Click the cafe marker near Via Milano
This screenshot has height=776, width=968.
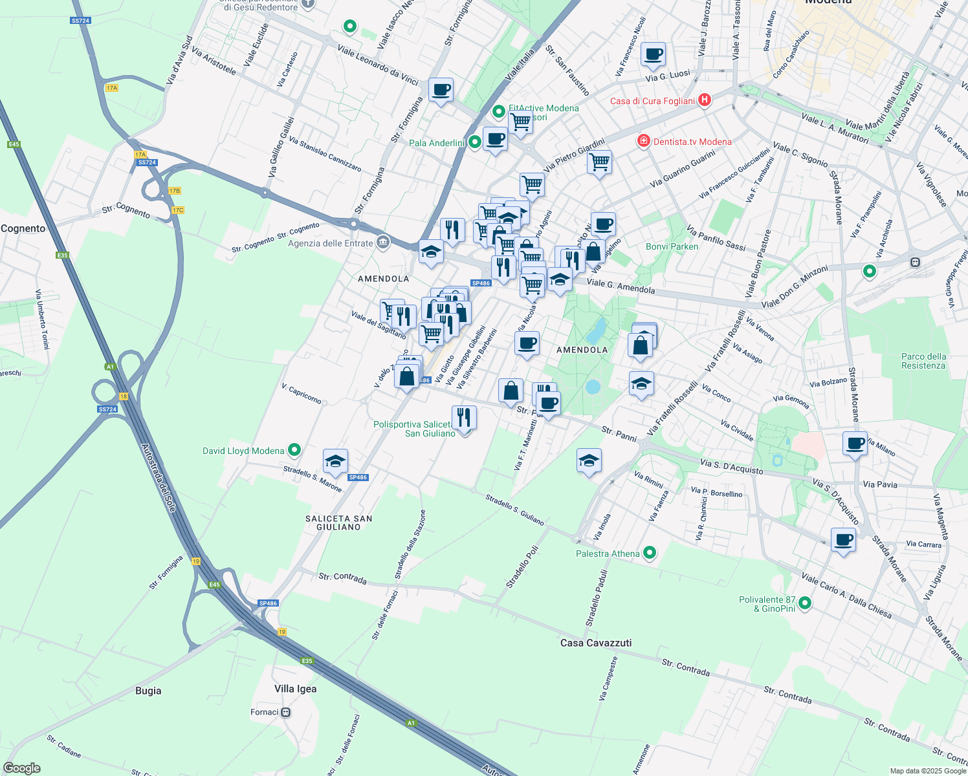pyautogui.click(x=855, y=444)
